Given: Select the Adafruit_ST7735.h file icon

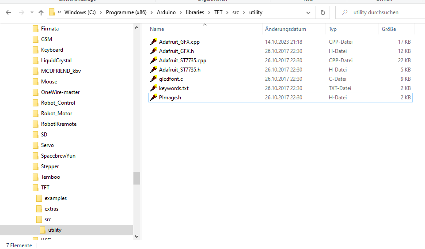Looking at the screenshot, I should (154, 69).
